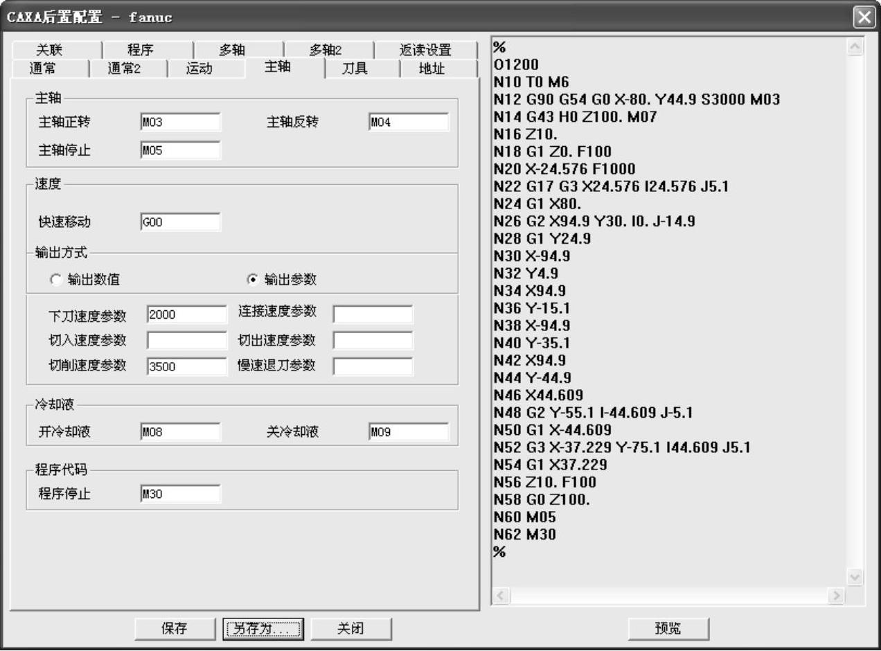Switch to the 刀具 tab
The height and width of the screenshot is (651, 881).
point(355,69)
